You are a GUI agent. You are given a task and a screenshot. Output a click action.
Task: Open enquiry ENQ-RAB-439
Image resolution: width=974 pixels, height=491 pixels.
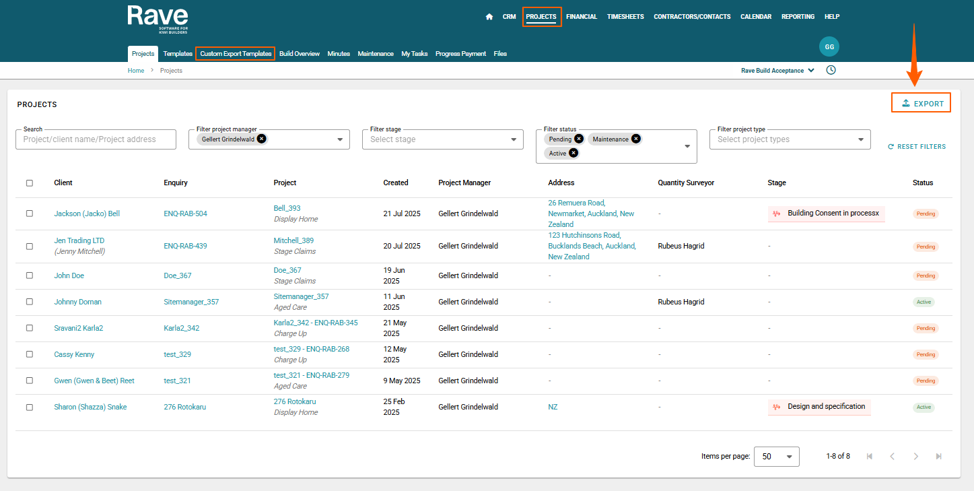coord(186,247)
